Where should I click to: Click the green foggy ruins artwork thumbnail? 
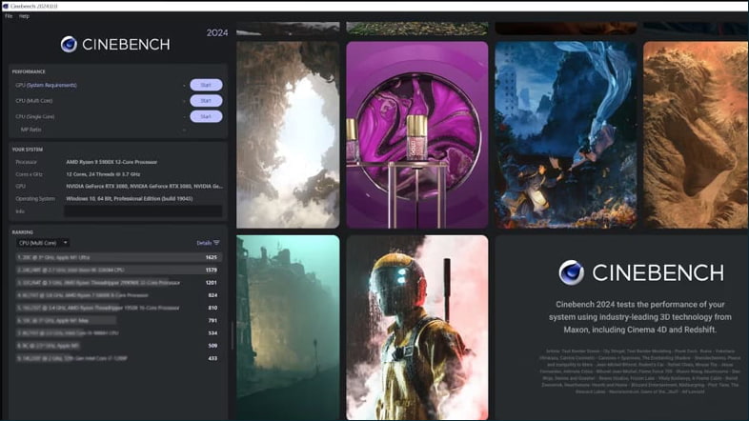(x=288, y=328)
